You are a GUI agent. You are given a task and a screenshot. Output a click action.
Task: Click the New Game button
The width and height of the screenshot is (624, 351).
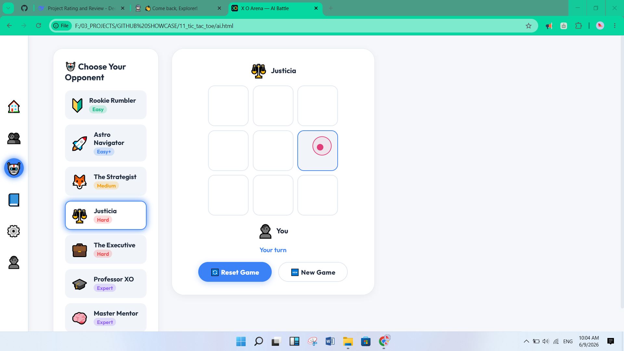(313, 272)
